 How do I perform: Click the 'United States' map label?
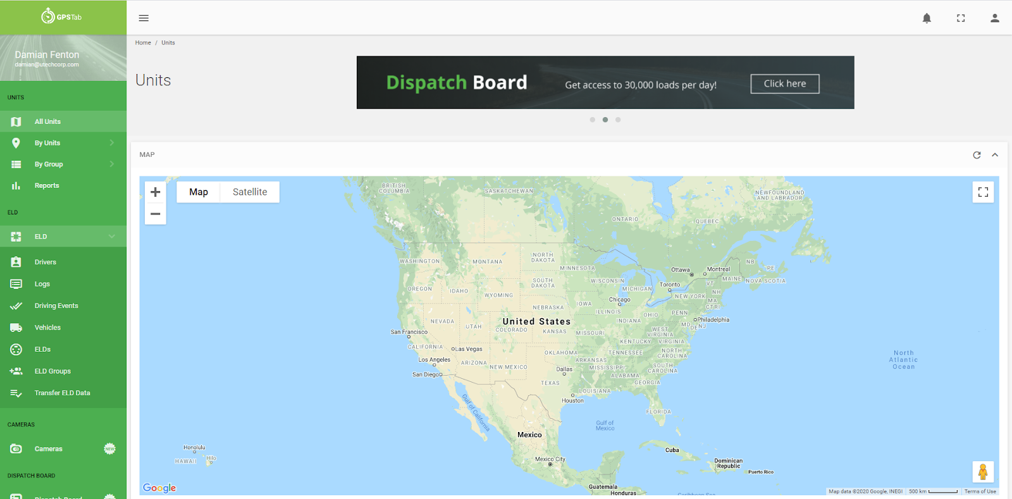tap(536, 321)
